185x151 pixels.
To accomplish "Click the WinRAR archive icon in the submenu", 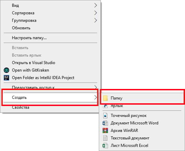I will [x=105, y=131].
